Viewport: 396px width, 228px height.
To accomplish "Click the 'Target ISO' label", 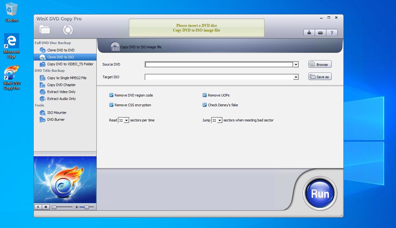I will (111, 77).
